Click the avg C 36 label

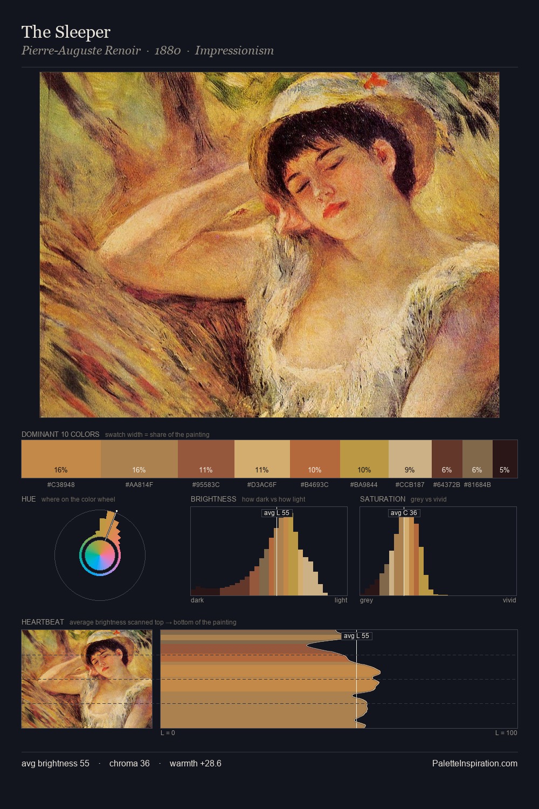[404, 513]
